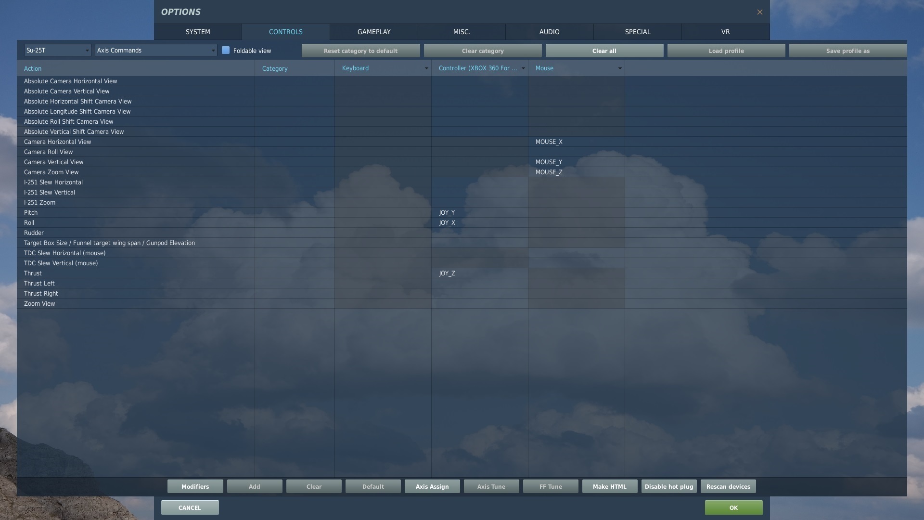Open the Controller XBOX 360 column dropdown
This screenshot has height=520, width=924.
(523, 68)
